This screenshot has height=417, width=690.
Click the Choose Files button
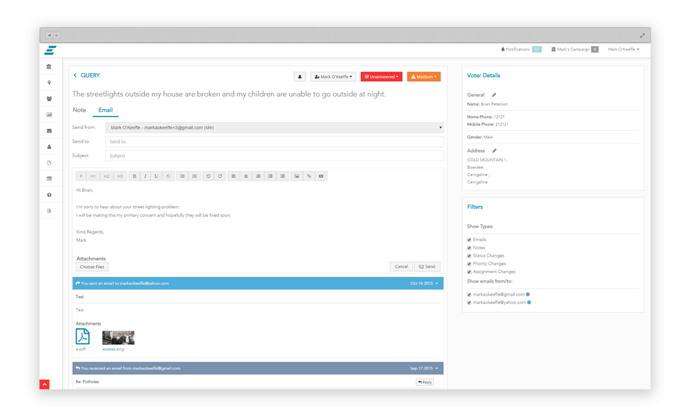point(92,267)
